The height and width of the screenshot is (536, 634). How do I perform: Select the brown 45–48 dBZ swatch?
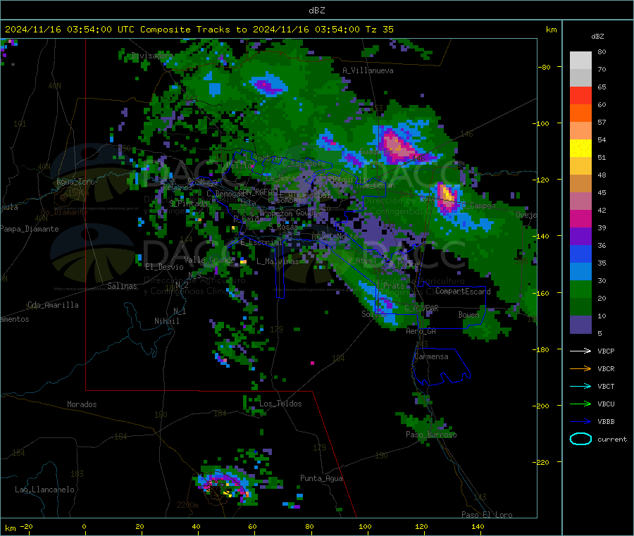580,184
